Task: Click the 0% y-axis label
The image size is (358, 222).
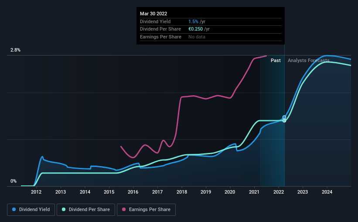Action: (x=14, y=181)
